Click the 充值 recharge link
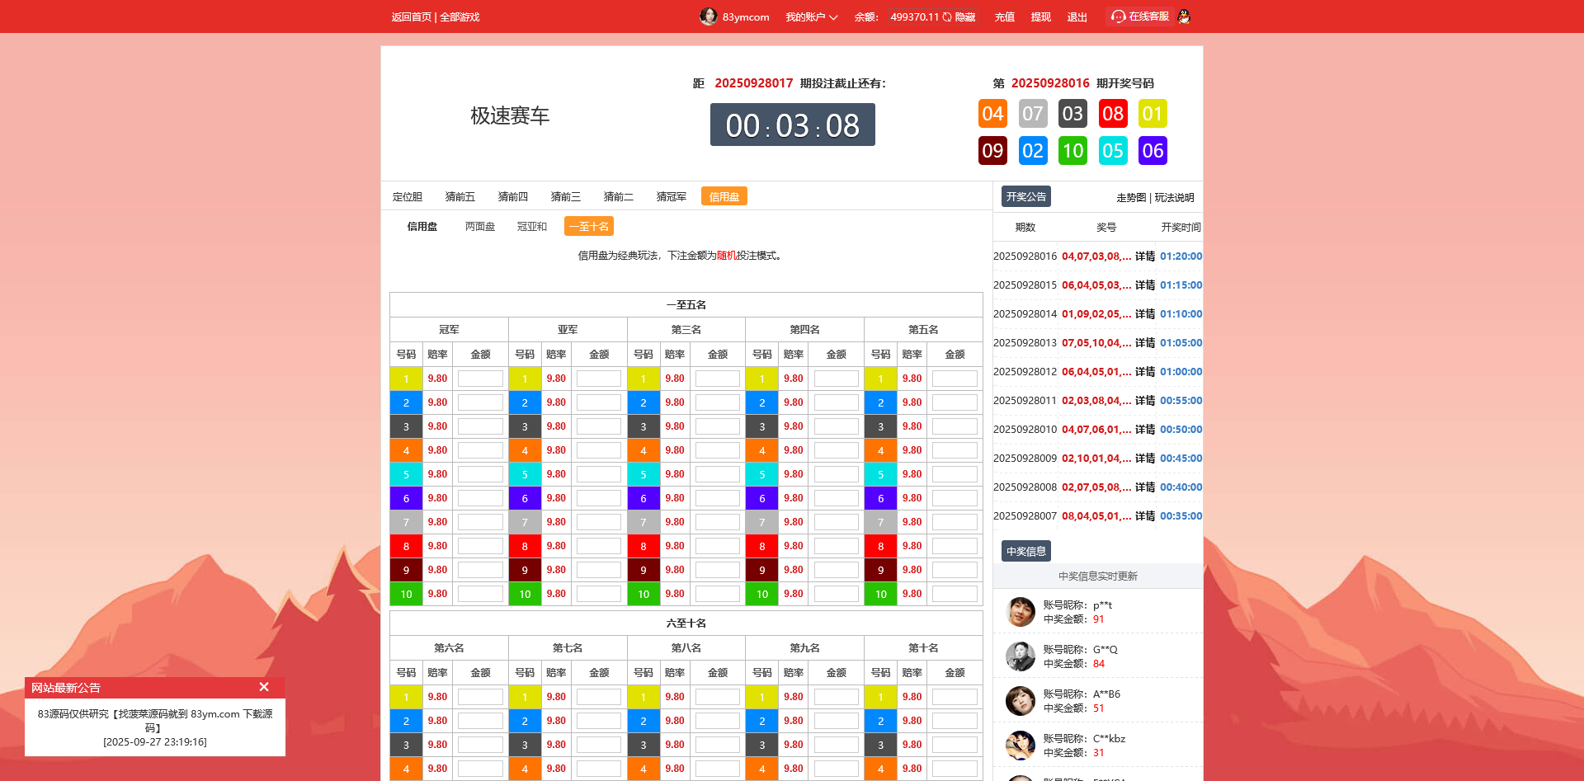1584x781 pixels. [1004, 17]
